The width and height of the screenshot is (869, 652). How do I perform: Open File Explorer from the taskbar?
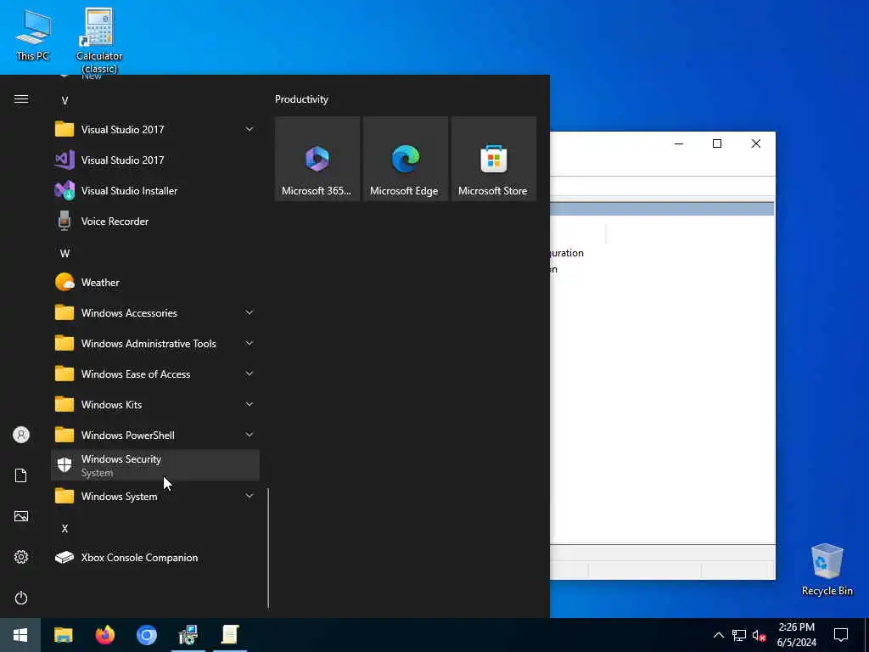pos(63,635)
